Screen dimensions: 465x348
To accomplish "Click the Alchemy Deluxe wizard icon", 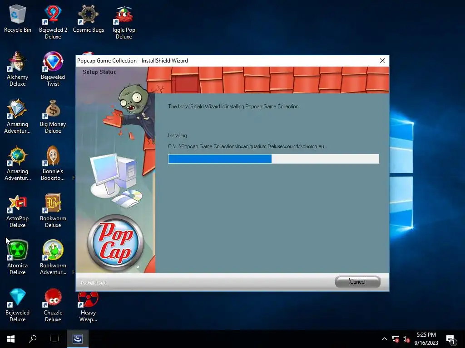I will pyautogui.click(x=18, y=62).
